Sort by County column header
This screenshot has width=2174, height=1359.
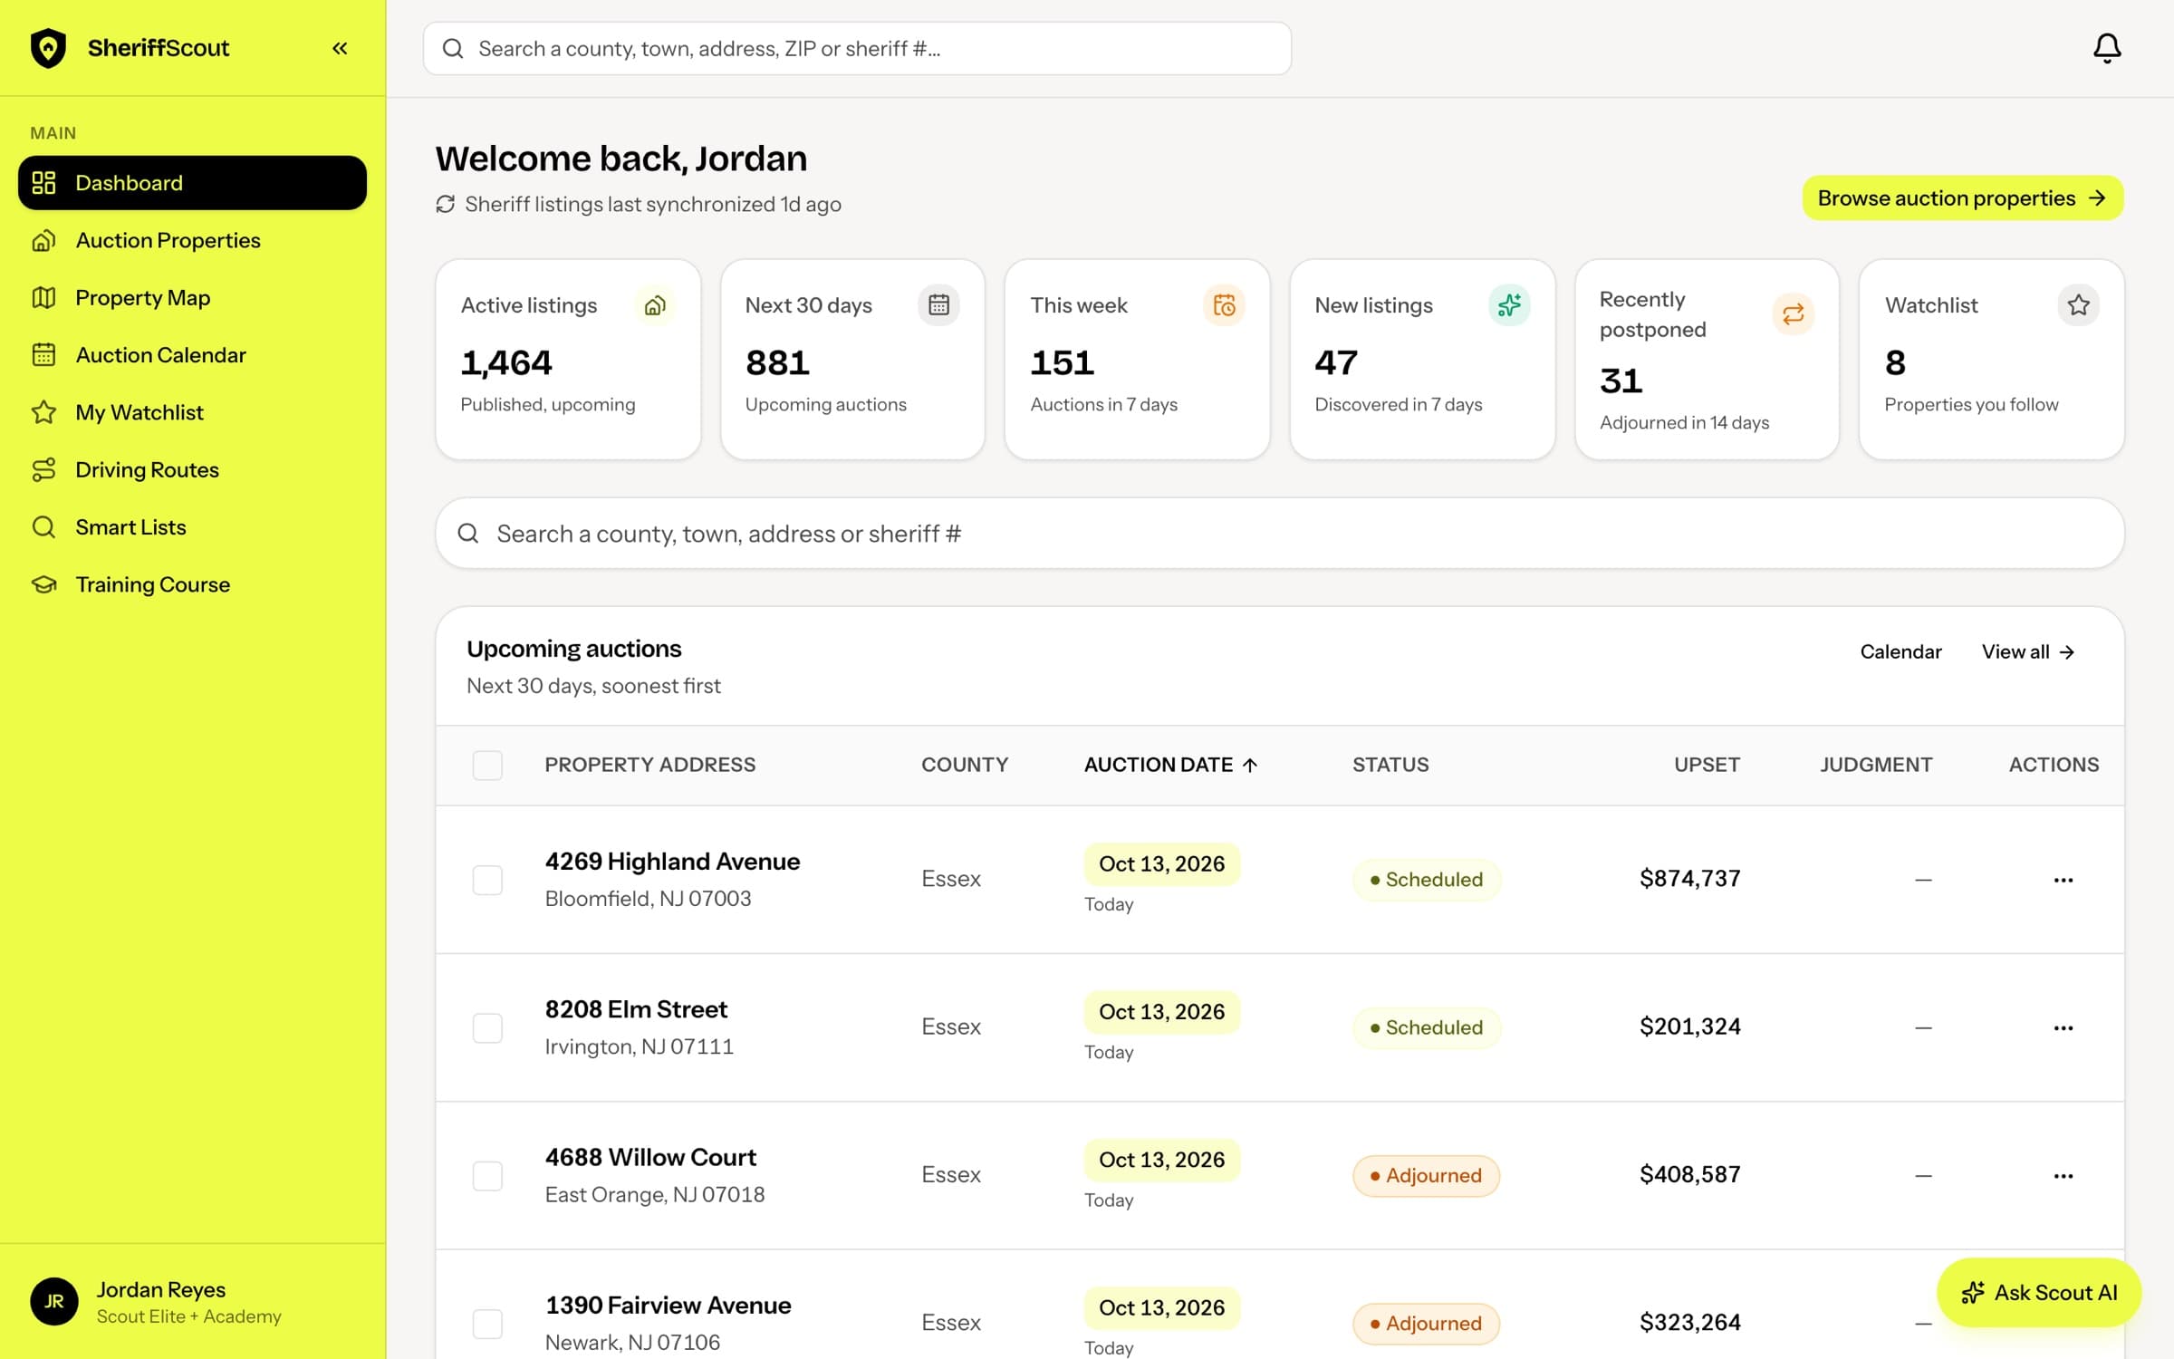[965, 765]
